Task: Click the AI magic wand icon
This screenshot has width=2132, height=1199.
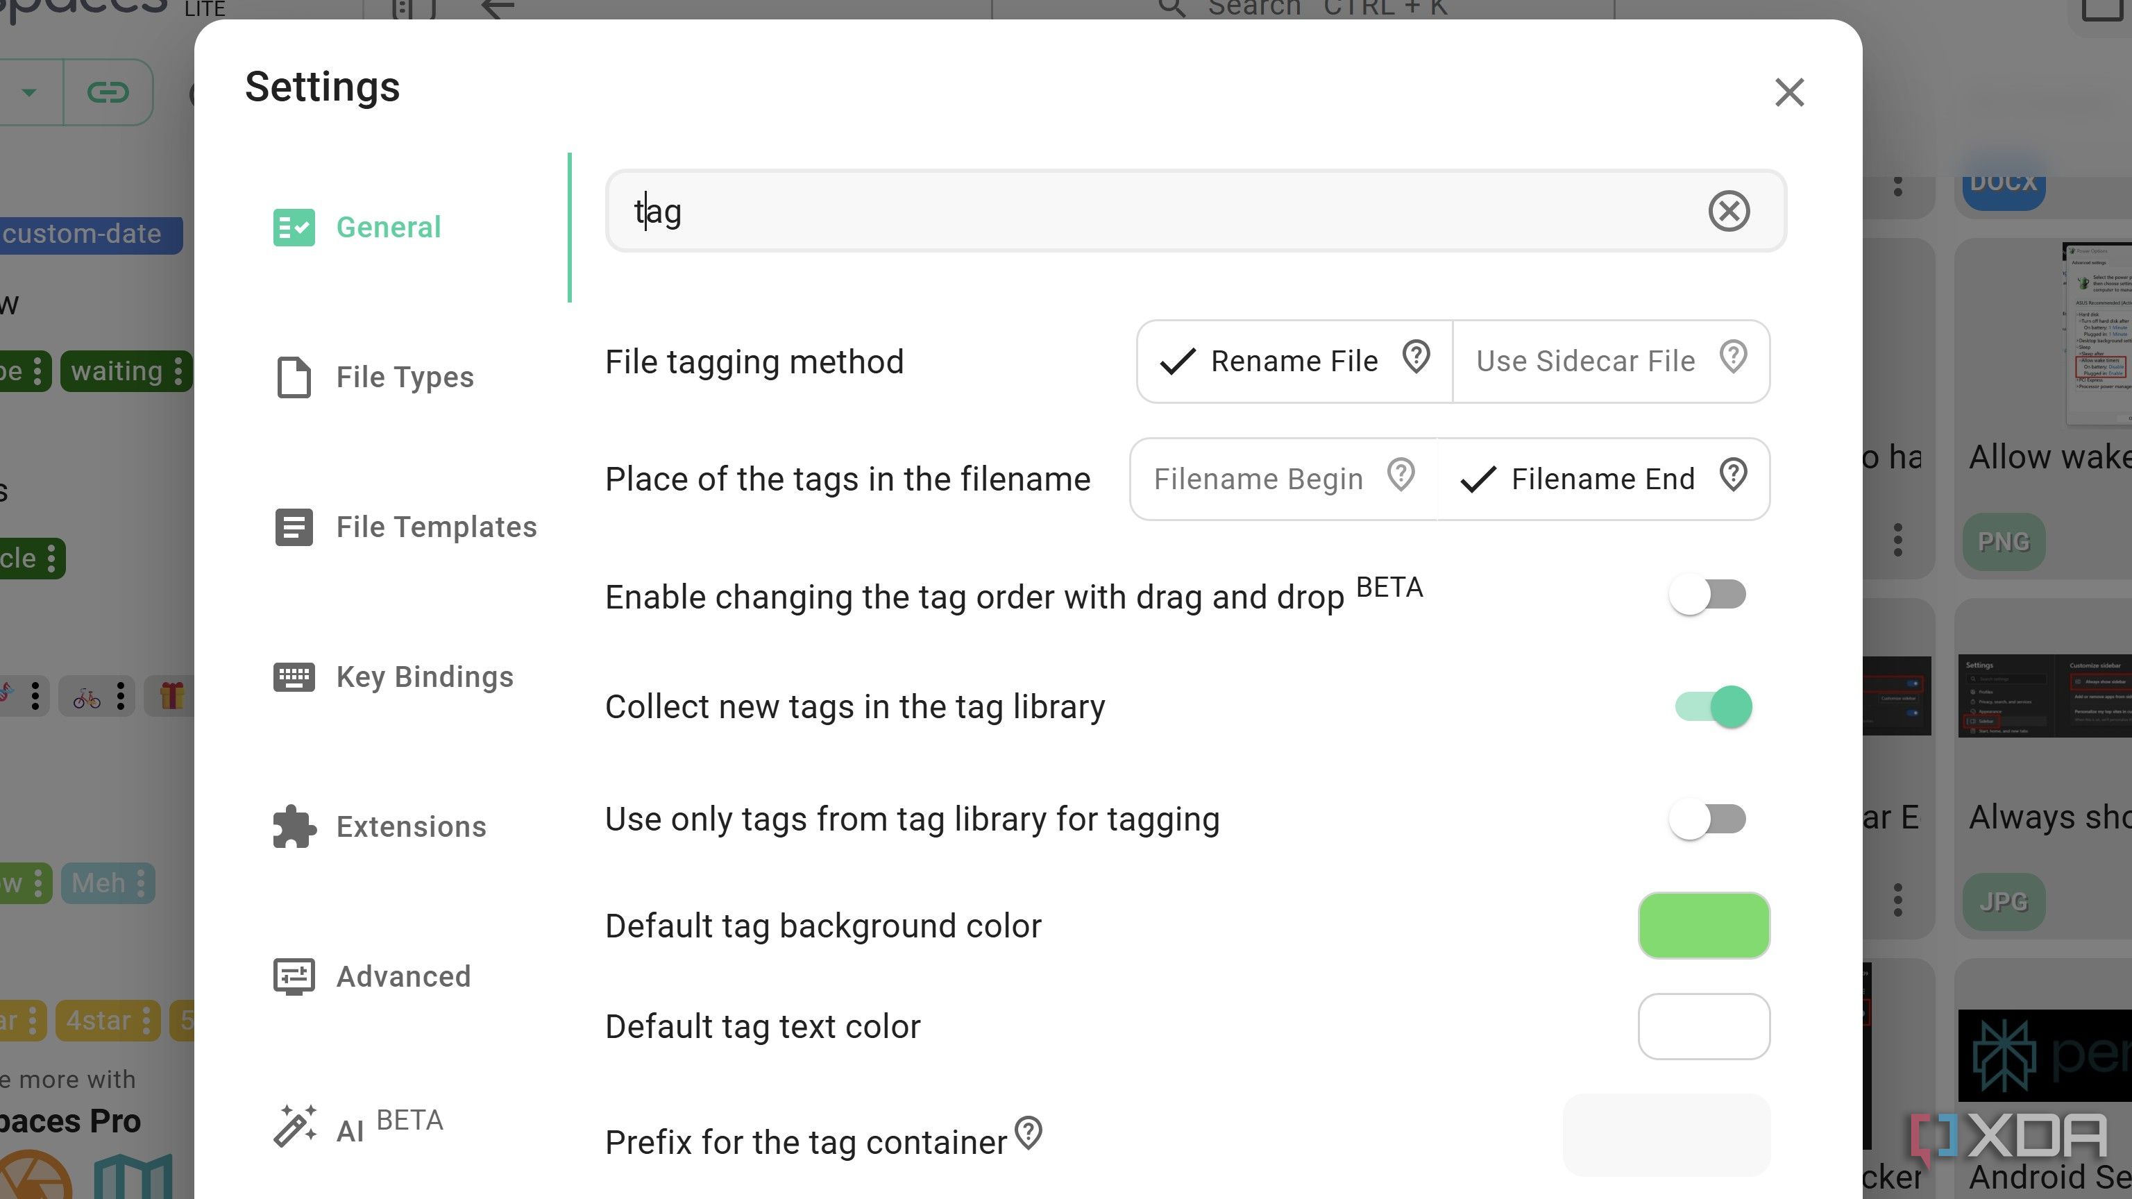Action: pos(294,1126)
